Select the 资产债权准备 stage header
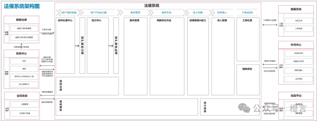The height and width of the screenshot is (121, 317). (x=69, y=13)
